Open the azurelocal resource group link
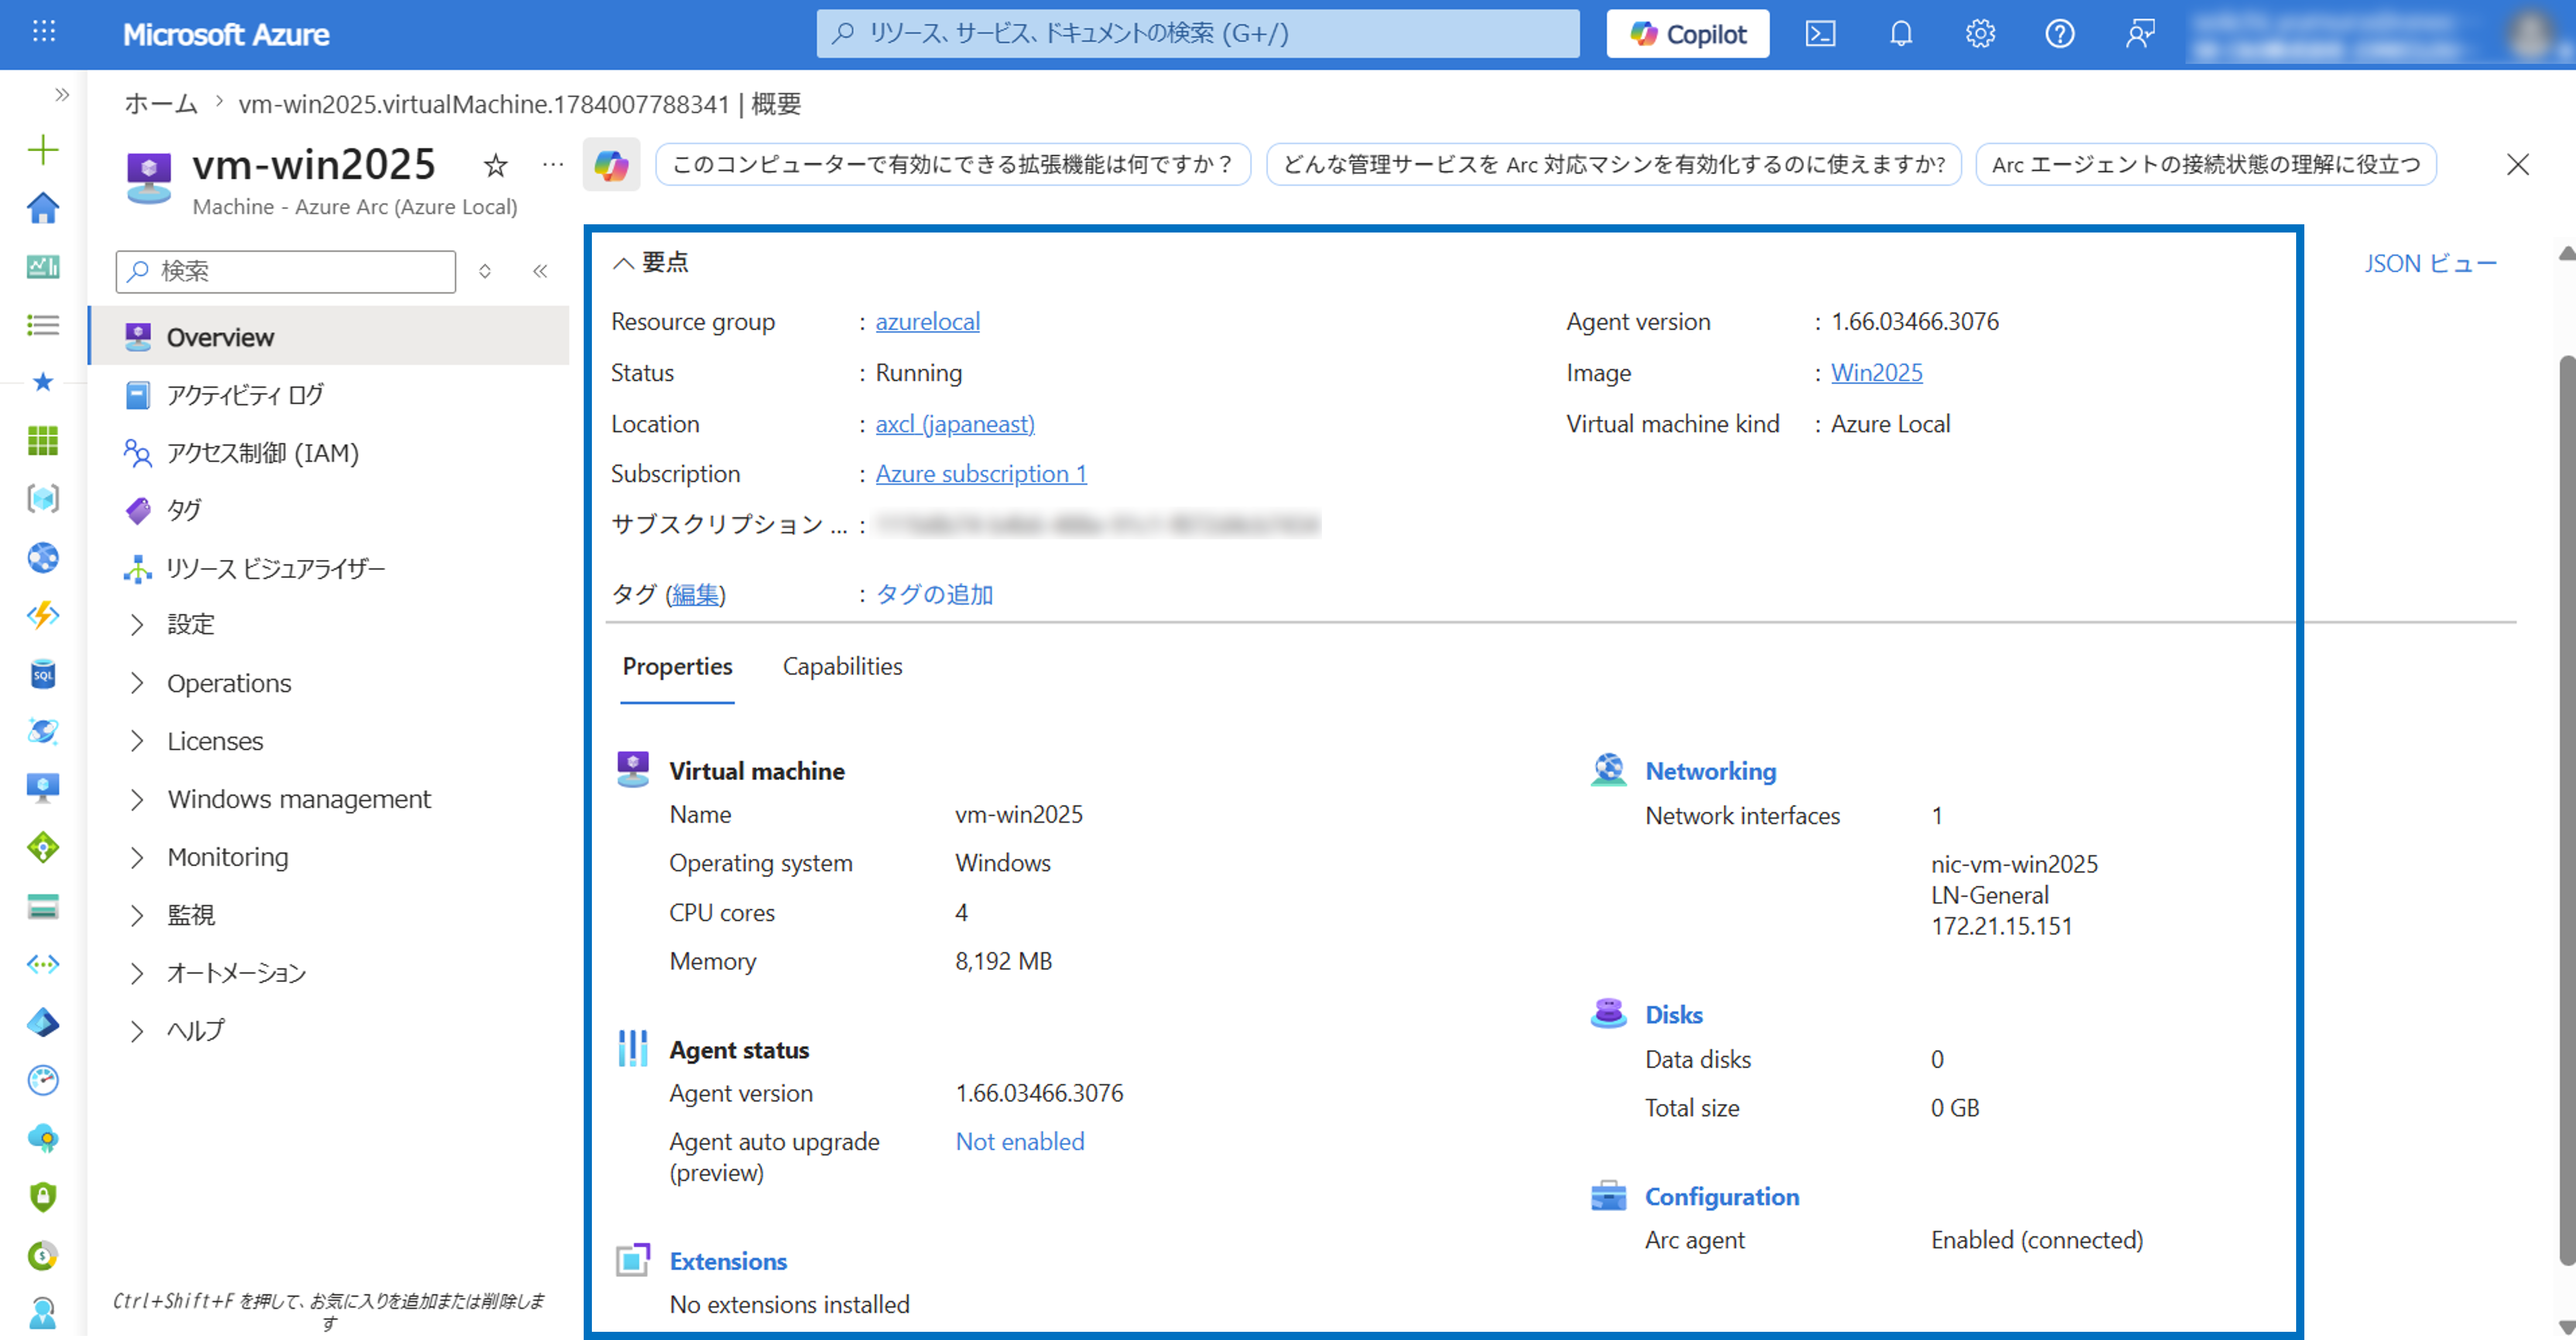 [927, 322]
